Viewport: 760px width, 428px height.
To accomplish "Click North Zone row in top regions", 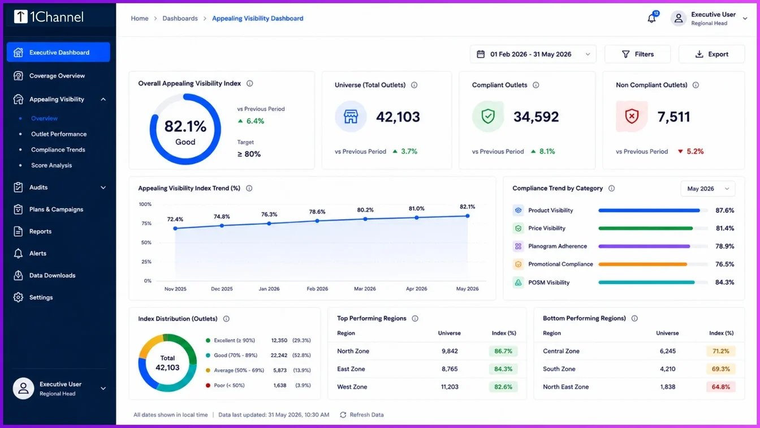I will click(x=427, y=351).
